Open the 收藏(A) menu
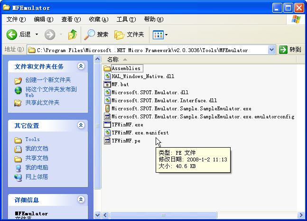This screenshot has height=221, width=307. pos(99,19)
